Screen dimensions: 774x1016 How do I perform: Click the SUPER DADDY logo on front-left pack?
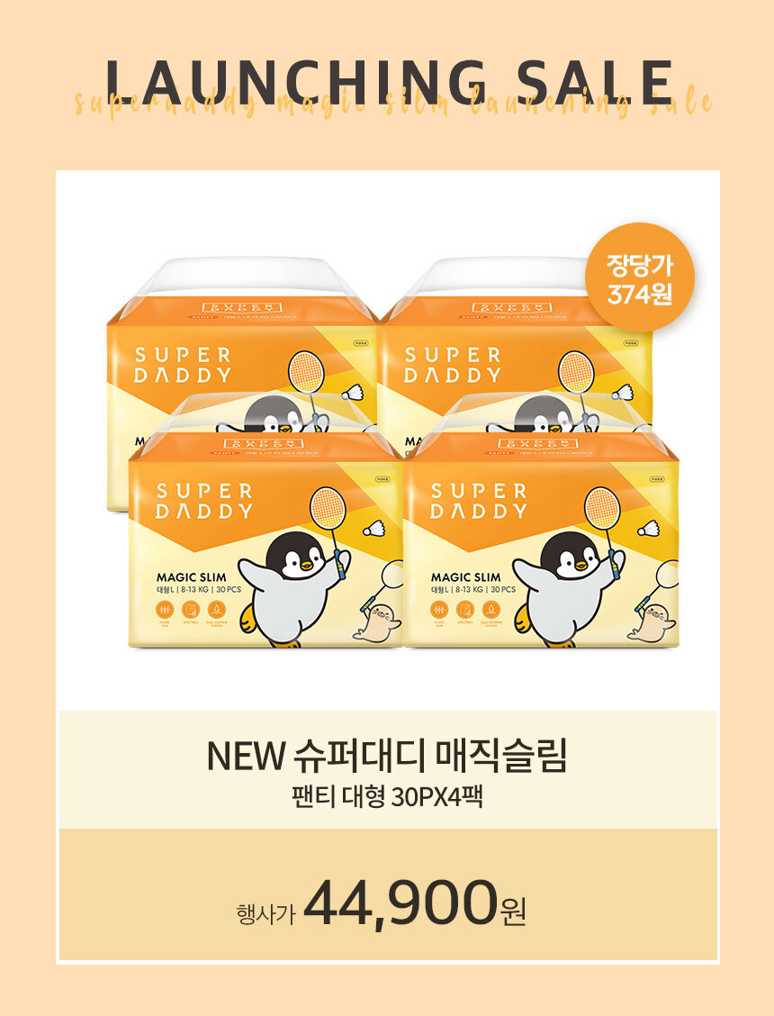tap(203, 501)
